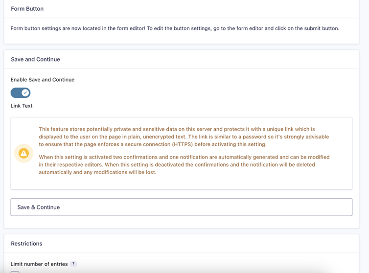Focus the Save & Continue link text field
Screen dimensions: 369x273
(181, 207)
